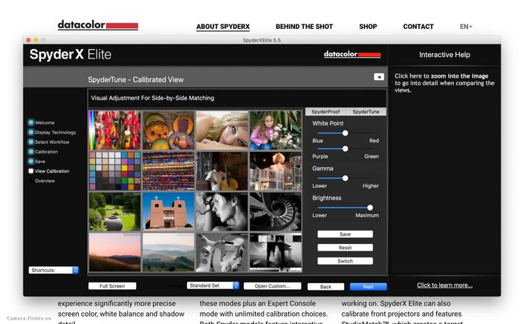Click the adobe church thumbnail
The width and height of the screenshot is (520, 324).
pos(169,212)
